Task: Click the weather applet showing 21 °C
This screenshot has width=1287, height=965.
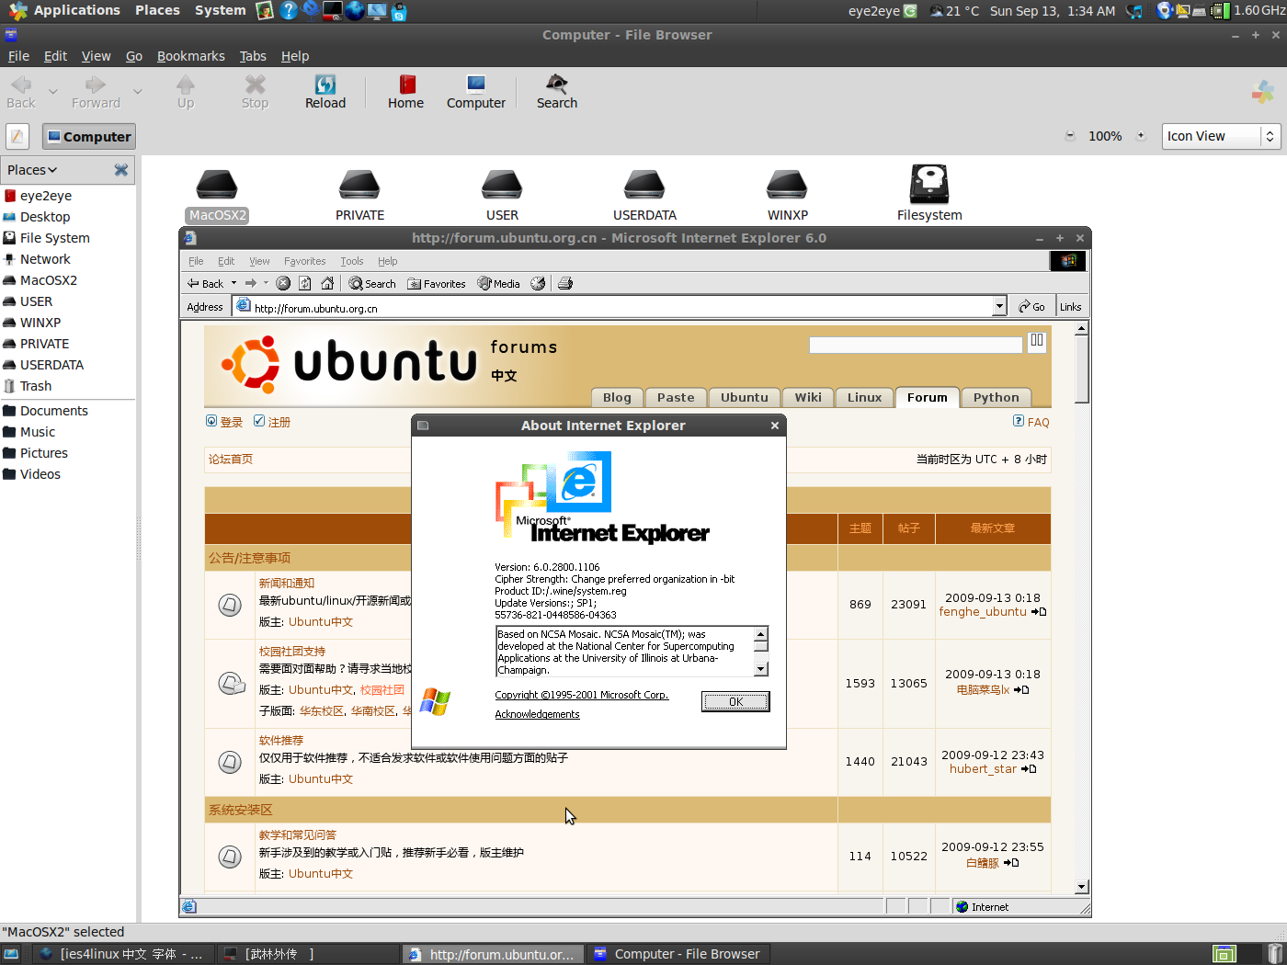Action: click(954, 11)
